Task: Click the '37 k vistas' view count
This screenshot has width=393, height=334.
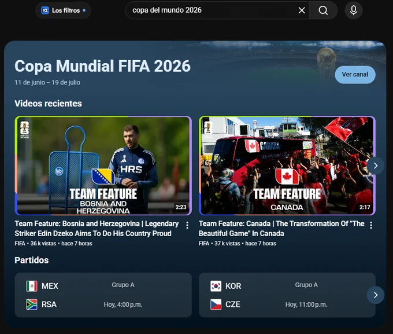Action: [x=227, y=243]
